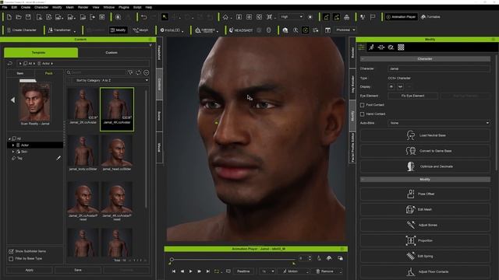This screenshot has height=280, width=499.
Task: Expand the Actor tree node
Action: tap(13, 145)
